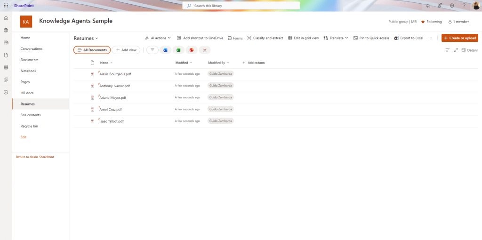Toggle the Details pane
The width and height of the screenshot is (482, 240).
469,50
